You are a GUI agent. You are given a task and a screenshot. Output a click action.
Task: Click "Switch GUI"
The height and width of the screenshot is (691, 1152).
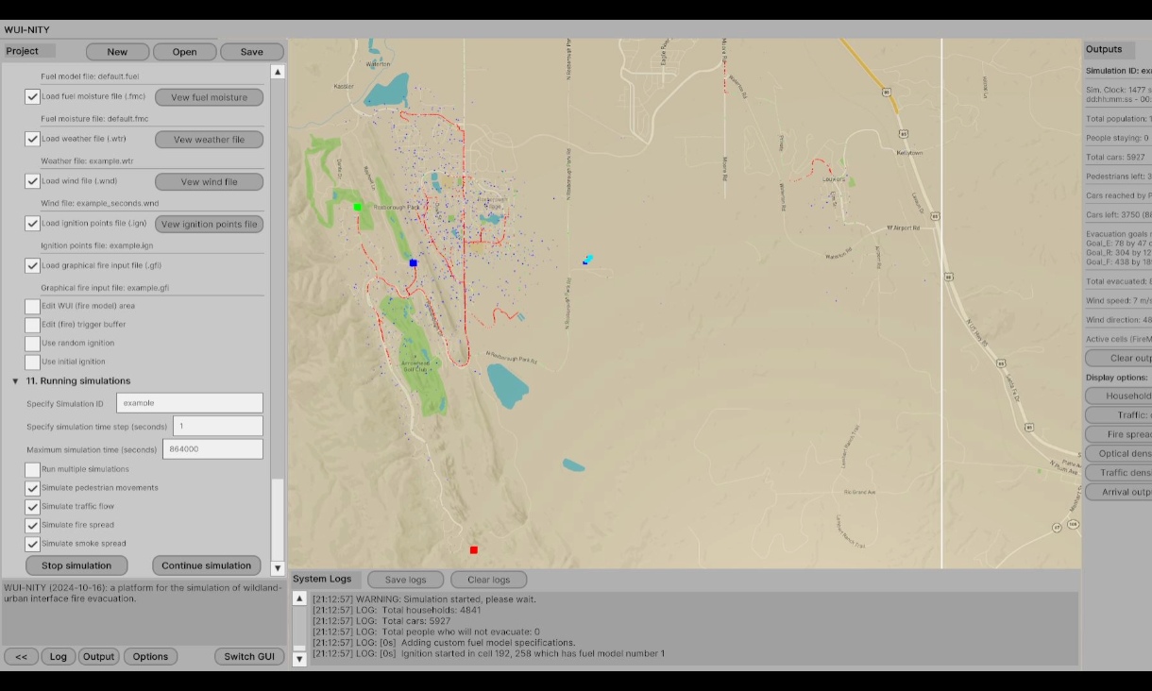(x=248, y=656)
